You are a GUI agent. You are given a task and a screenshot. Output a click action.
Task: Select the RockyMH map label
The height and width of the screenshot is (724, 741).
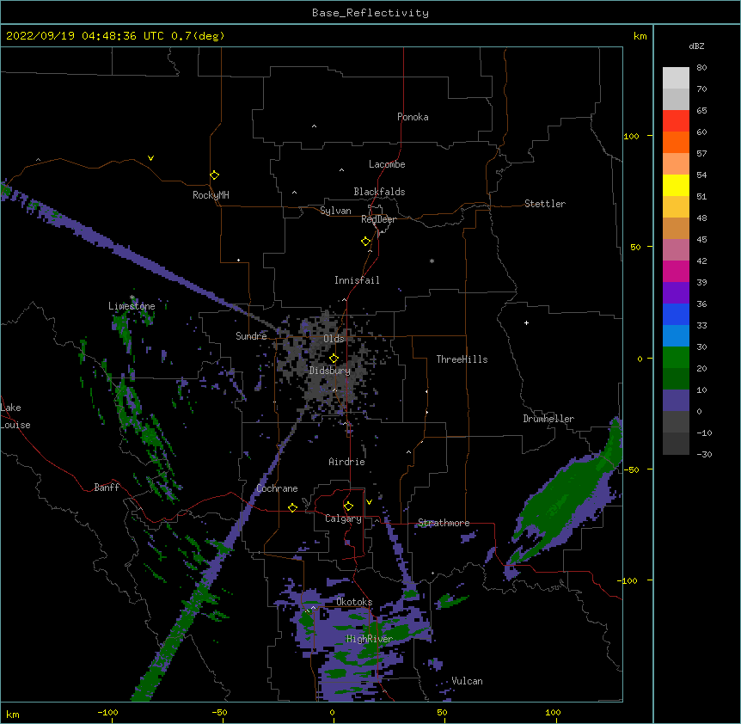[211, 195]
